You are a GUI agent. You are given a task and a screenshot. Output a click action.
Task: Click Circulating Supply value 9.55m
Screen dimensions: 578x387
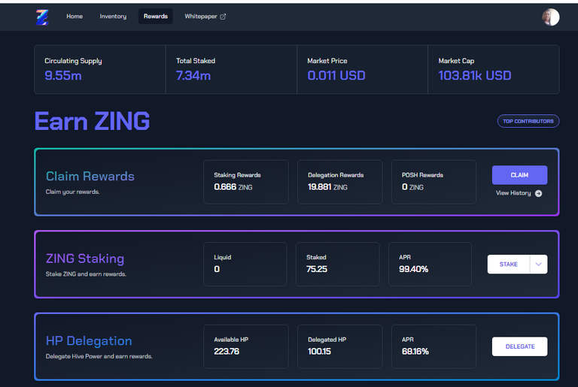point(63,75)
